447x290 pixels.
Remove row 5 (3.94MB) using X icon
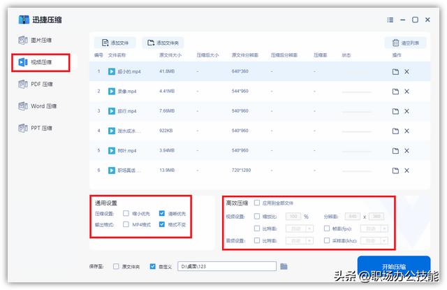pyautogui.click(x=406, y=150)
